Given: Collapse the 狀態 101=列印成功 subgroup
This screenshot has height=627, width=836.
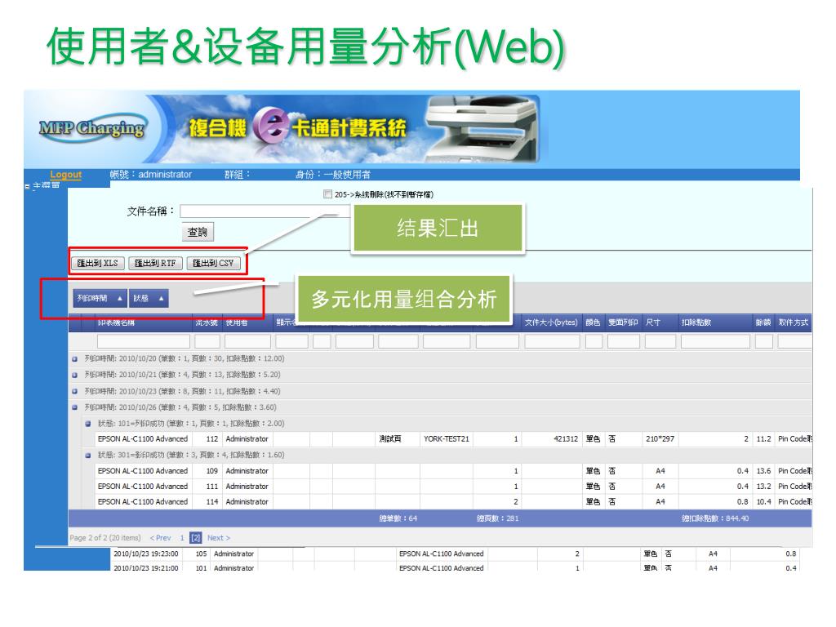Looking at the screenshot, I should [x=88, y=424].
